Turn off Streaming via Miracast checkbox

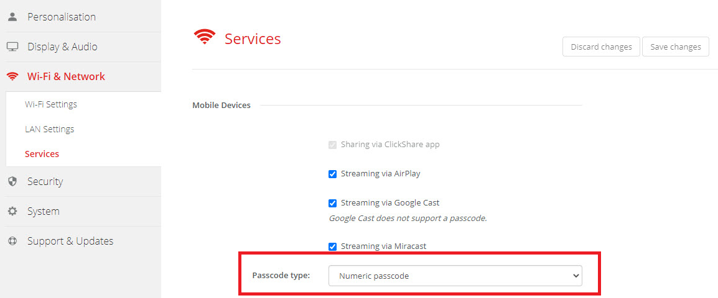click(x=332, y=246)
